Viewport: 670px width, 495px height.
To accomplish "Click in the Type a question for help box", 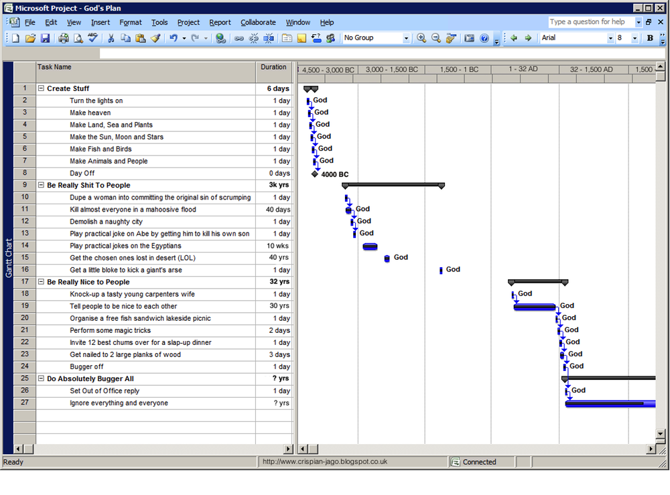I will coord(592,22).
